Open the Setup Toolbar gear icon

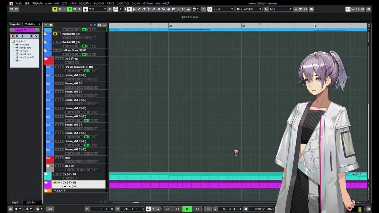[369, 9]
